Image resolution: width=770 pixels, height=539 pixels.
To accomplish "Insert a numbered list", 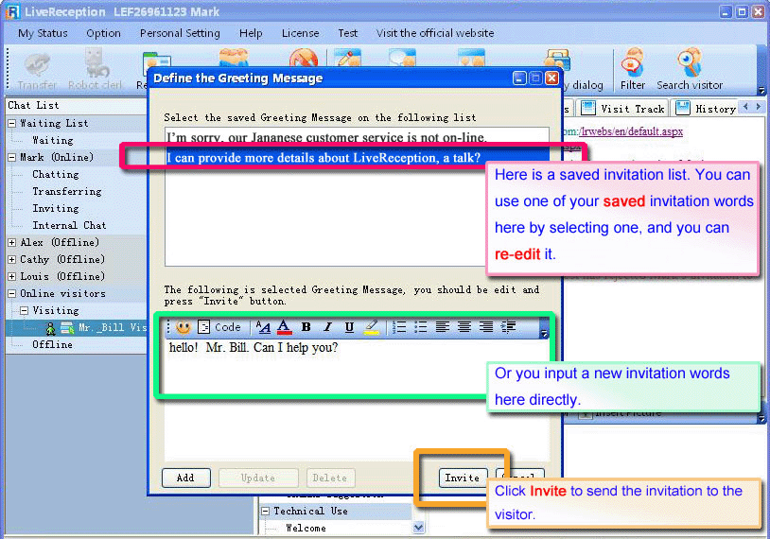I will [x=400, y=327].
